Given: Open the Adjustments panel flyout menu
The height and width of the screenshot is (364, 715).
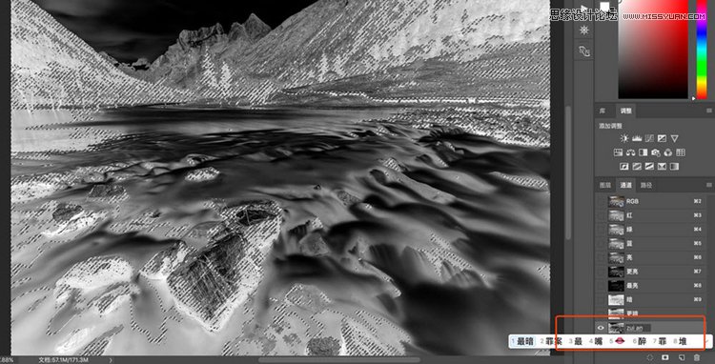Looking at the screenshot, I should [708, 111].
